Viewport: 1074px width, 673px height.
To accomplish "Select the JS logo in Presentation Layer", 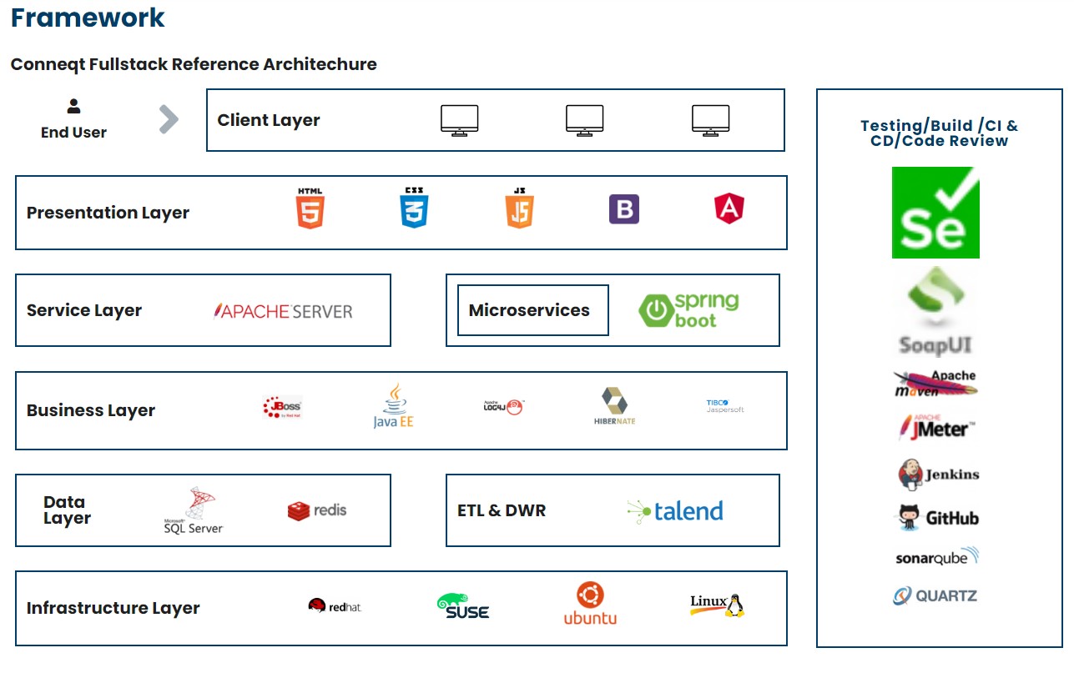I will tap(519, 208).
